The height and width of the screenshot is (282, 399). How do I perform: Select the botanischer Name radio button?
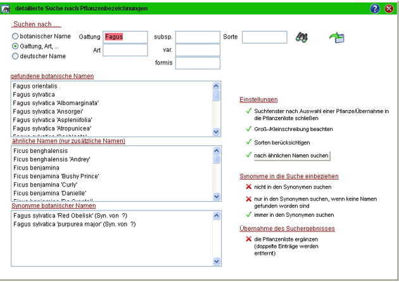[x=15, y=36]
